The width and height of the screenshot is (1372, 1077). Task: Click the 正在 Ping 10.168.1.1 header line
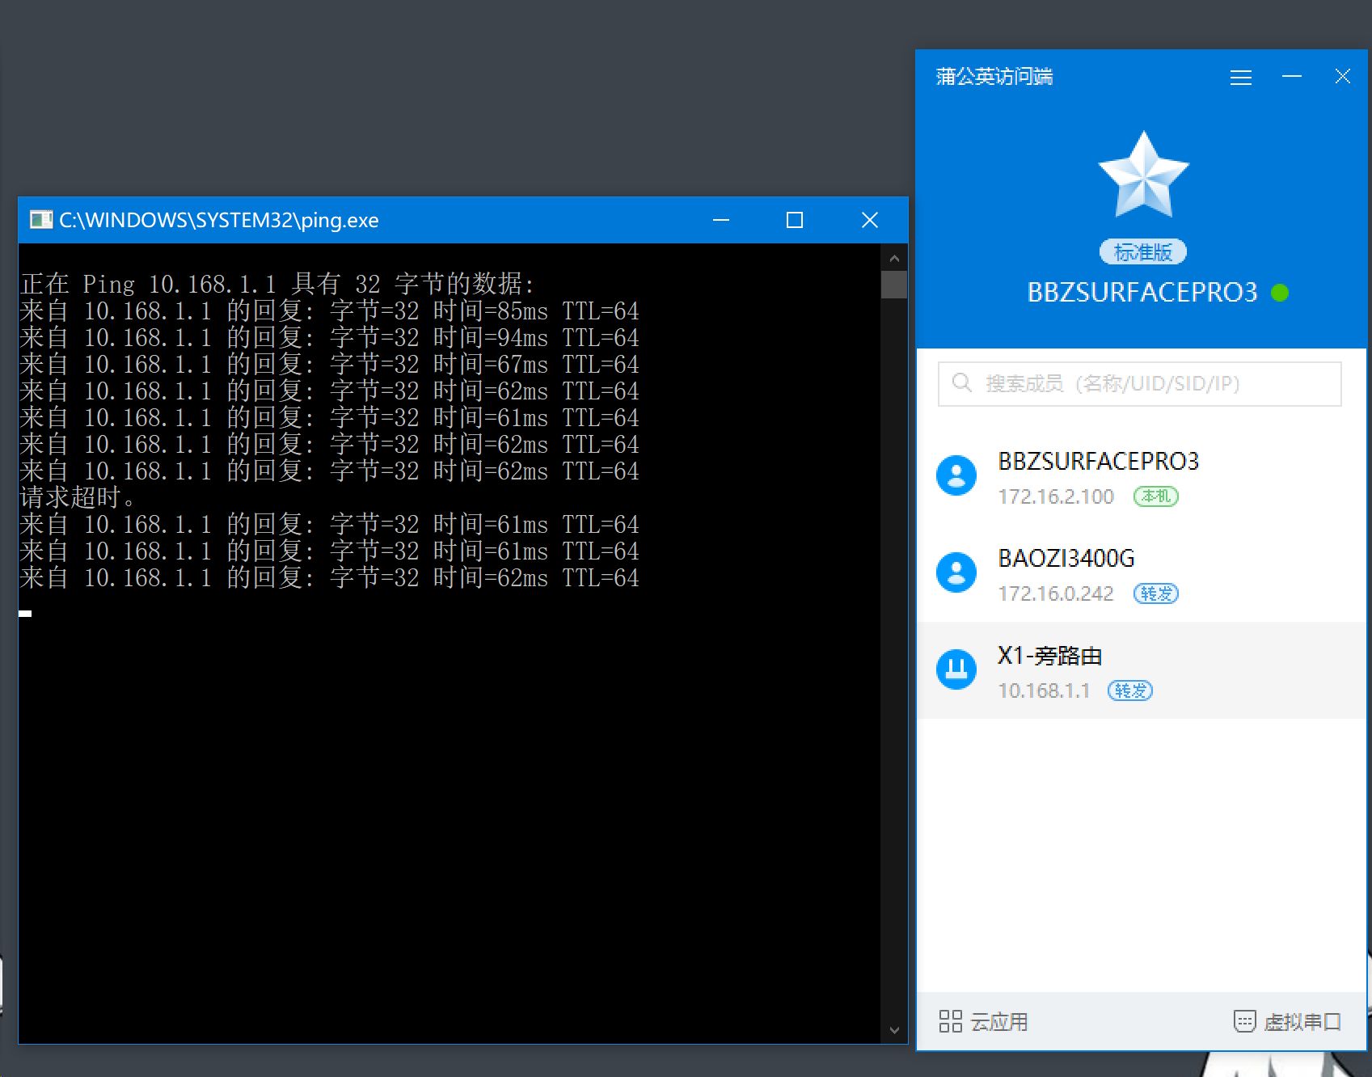click(x=277, y=284)
